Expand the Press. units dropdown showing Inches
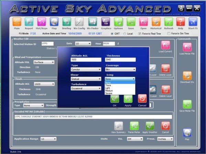This screenshot has height=154, width=206. 165,139
